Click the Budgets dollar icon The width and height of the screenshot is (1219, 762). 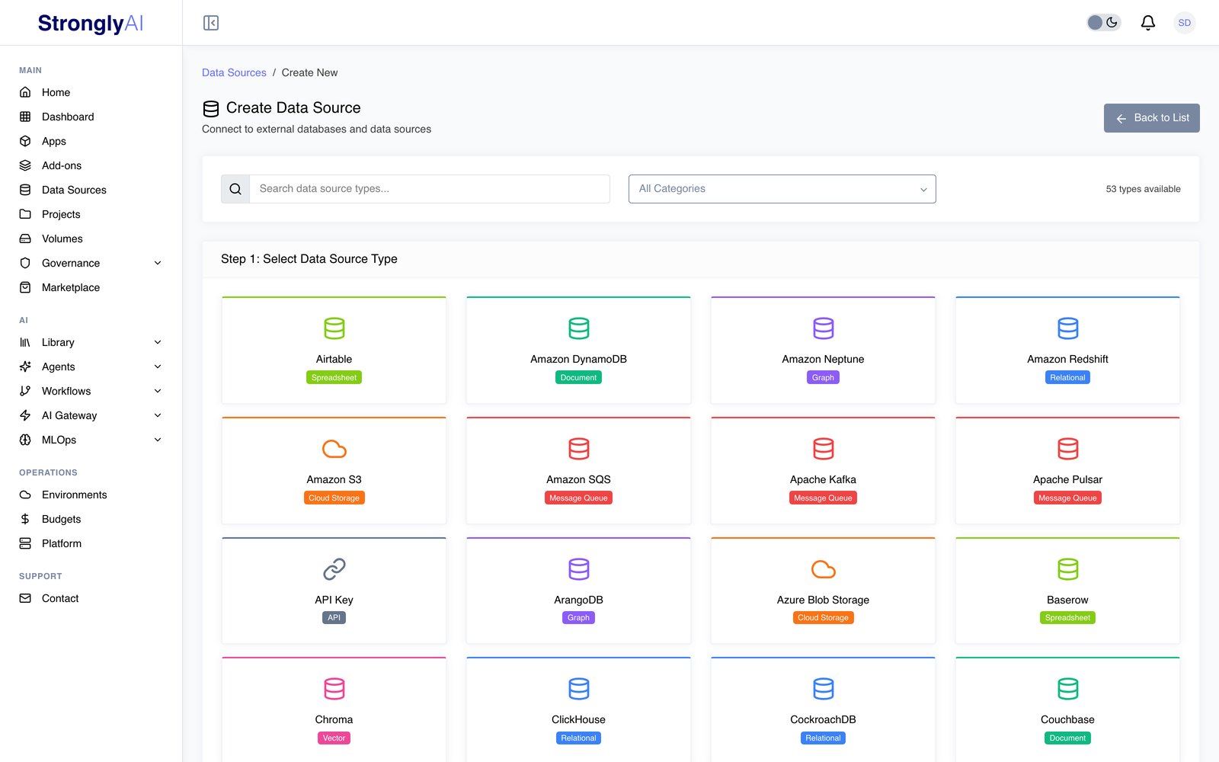[25, 519]
